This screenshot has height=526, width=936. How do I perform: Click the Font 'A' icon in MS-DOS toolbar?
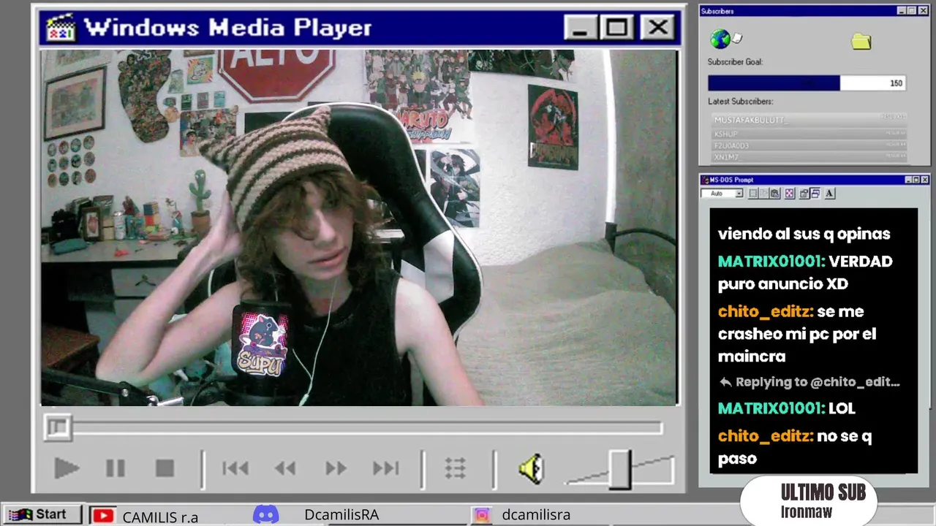pyautogui.click(x=829, y=194)
